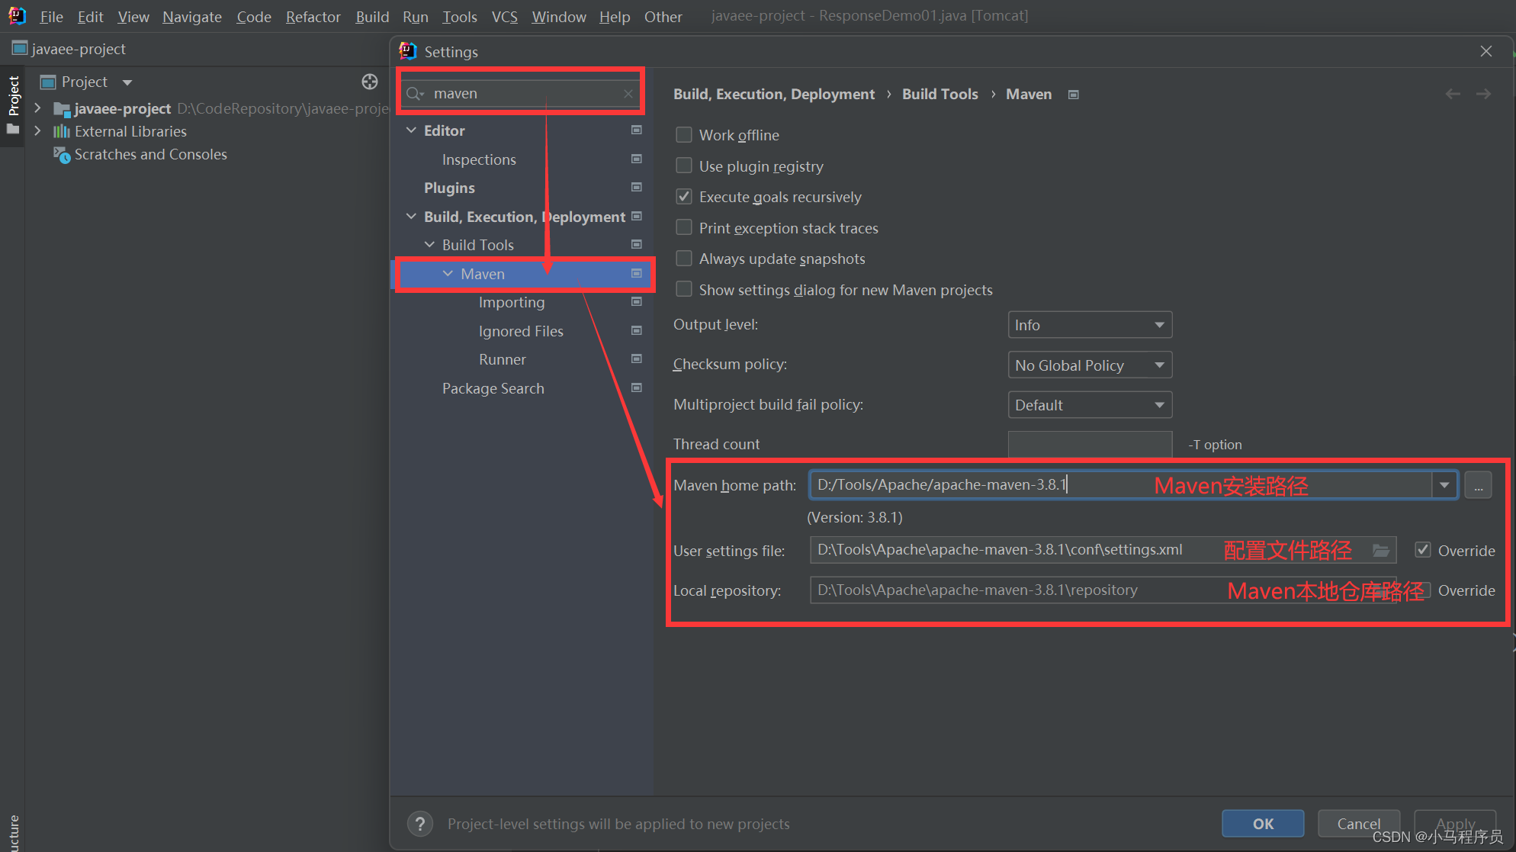The image size is (1516, 852).
Task: Open the Output level dropdown
Action: coord(1089,325)
